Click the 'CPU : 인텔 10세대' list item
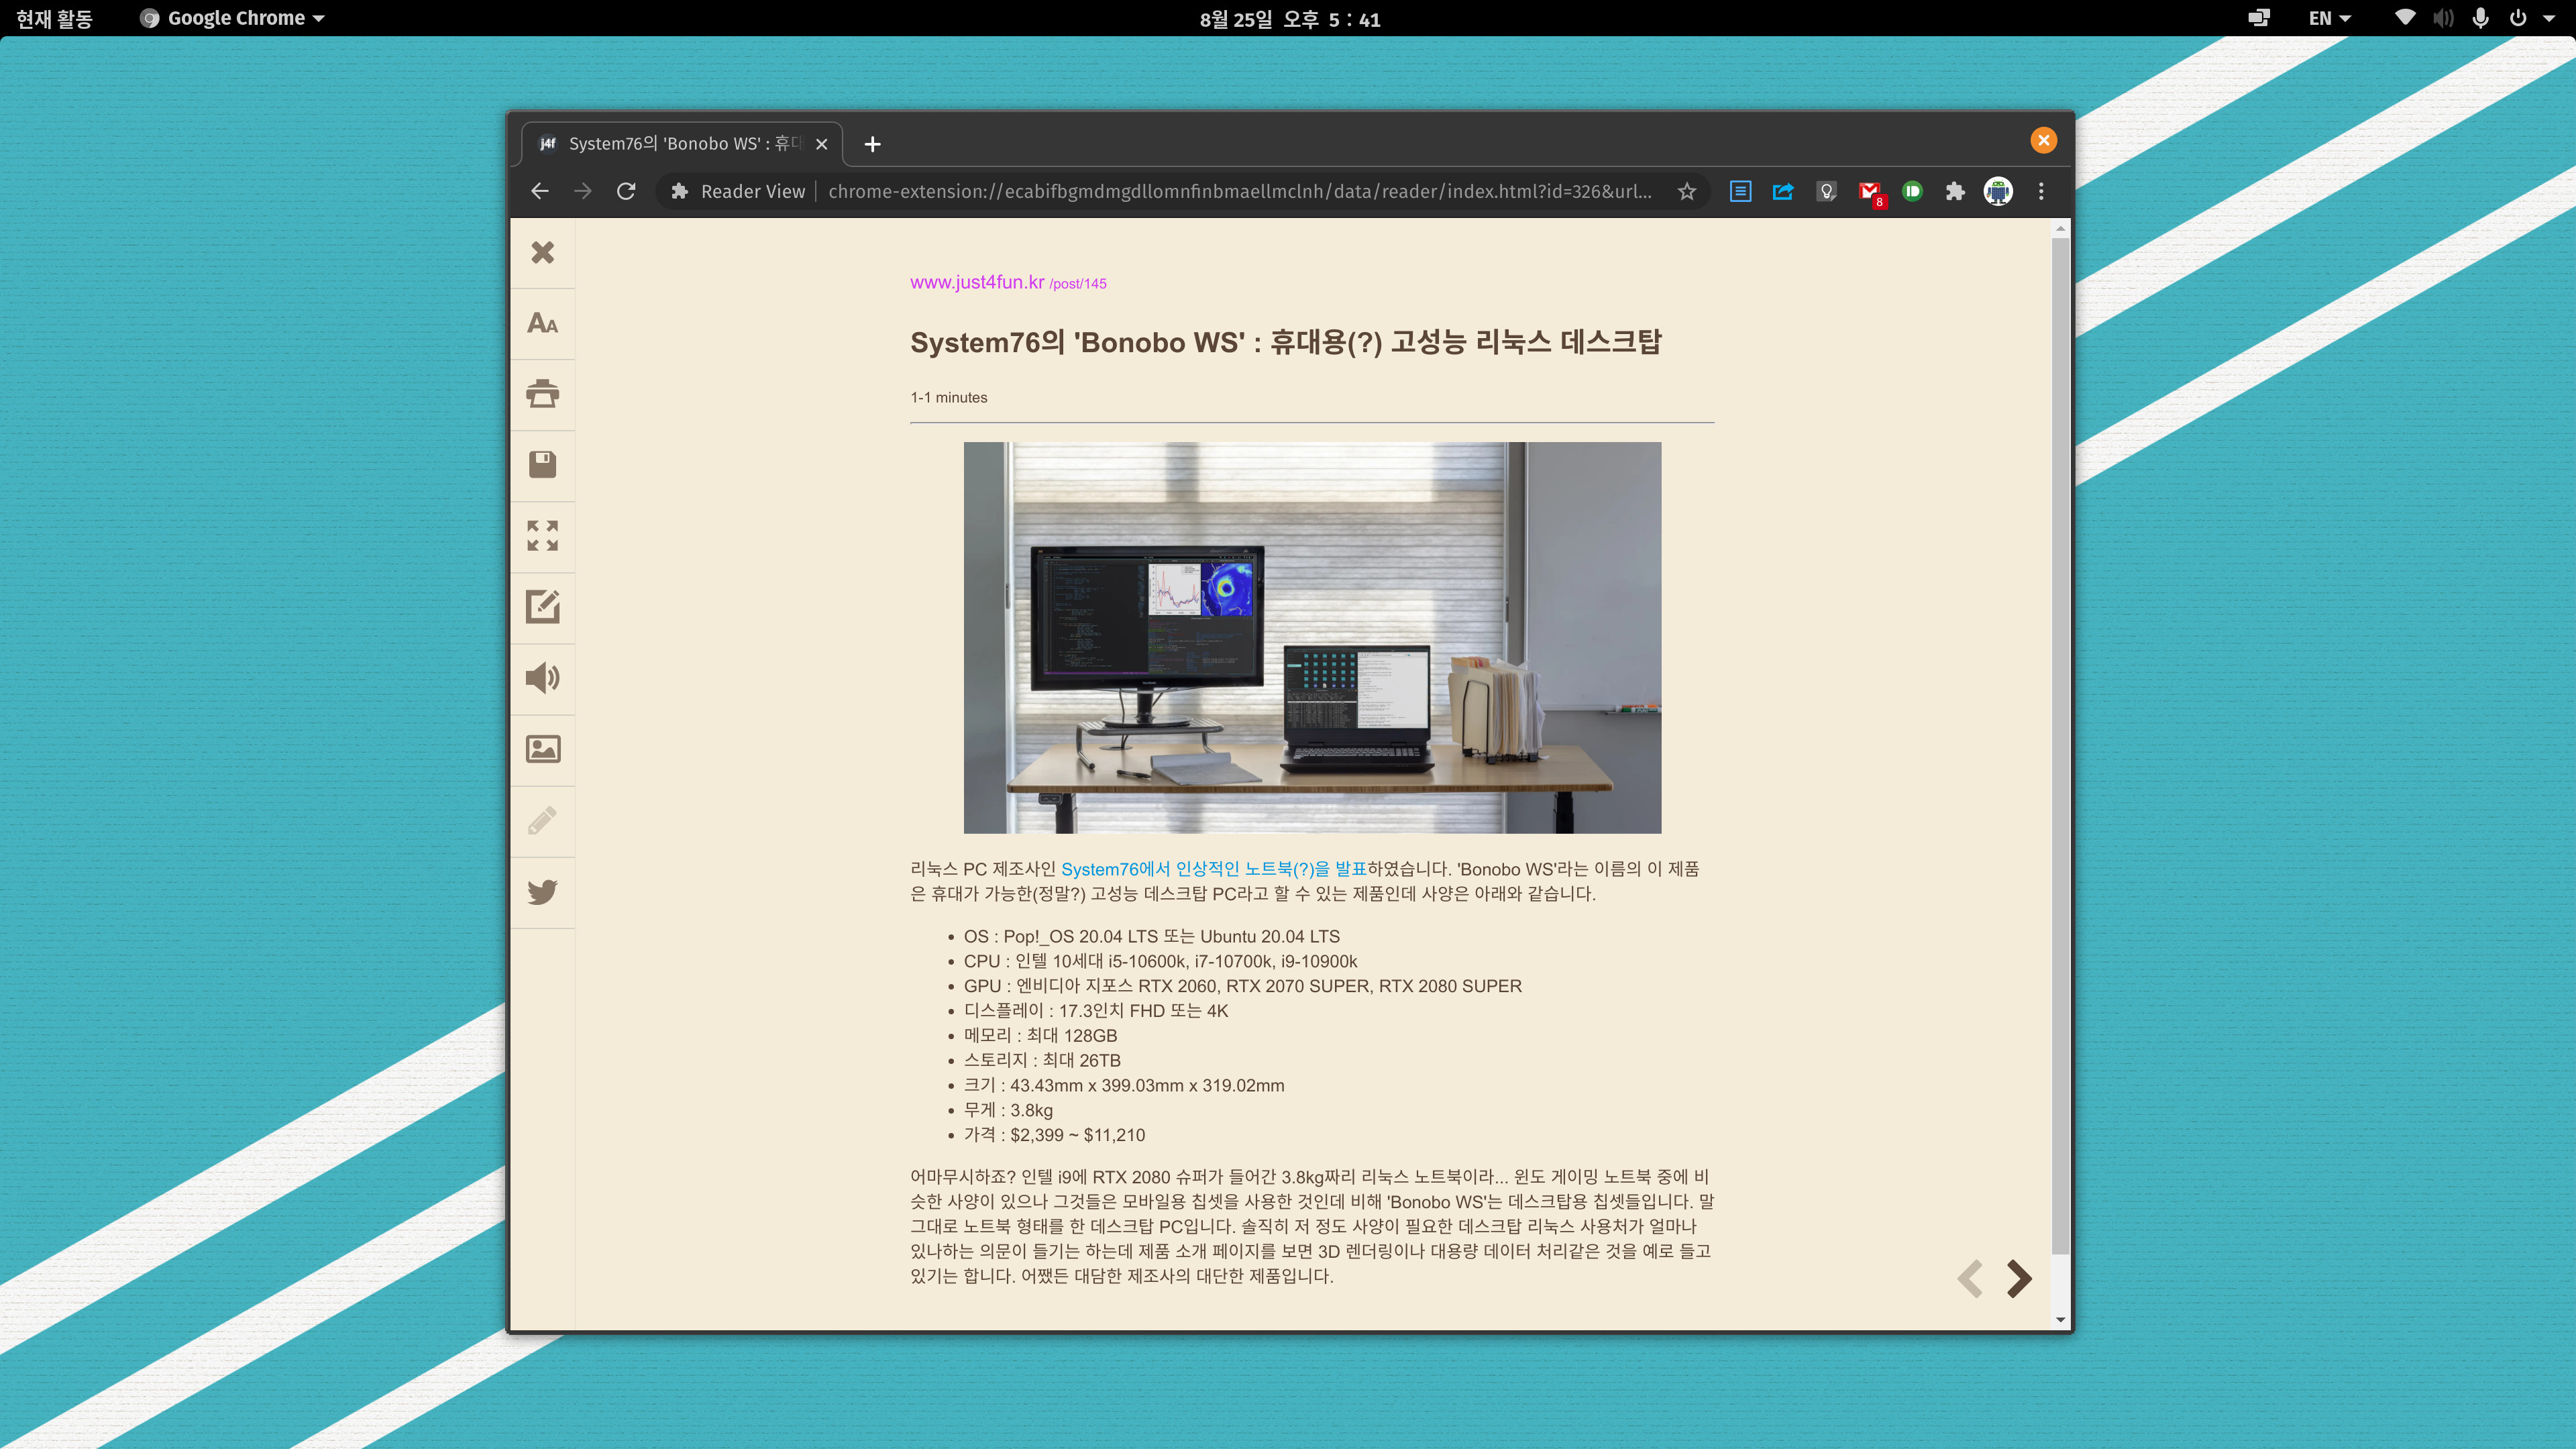2576x1449 pixels. 1160,961
